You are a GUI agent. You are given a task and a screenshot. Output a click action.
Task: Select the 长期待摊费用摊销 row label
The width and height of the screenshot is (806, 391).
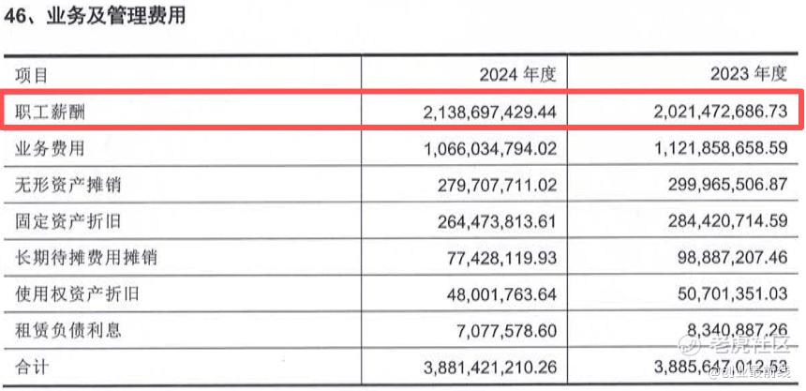(85, 257)
